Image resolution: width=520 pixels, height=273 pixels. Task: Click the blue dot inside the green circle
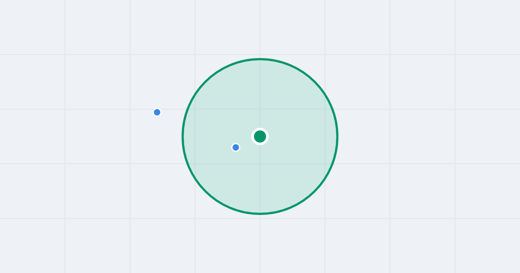tap(236, 147)
